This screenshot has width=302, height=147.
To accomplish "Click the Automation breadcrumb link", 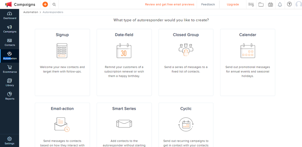I will [31, 12].
